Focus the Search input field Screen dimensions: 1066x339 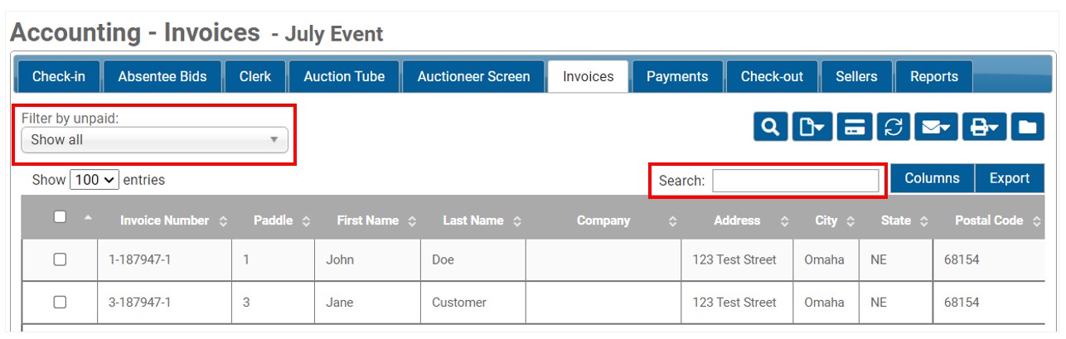(x=796, y=180)
